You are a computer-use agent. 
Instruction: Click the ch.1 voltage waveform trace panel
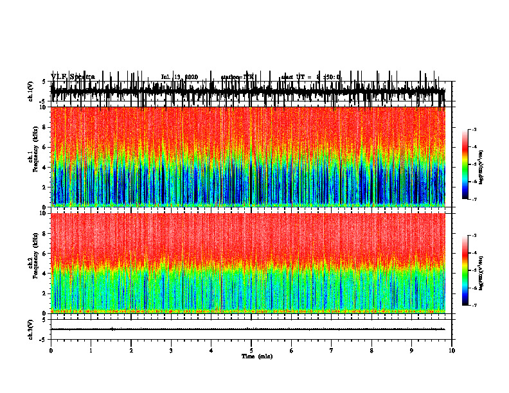251,91
